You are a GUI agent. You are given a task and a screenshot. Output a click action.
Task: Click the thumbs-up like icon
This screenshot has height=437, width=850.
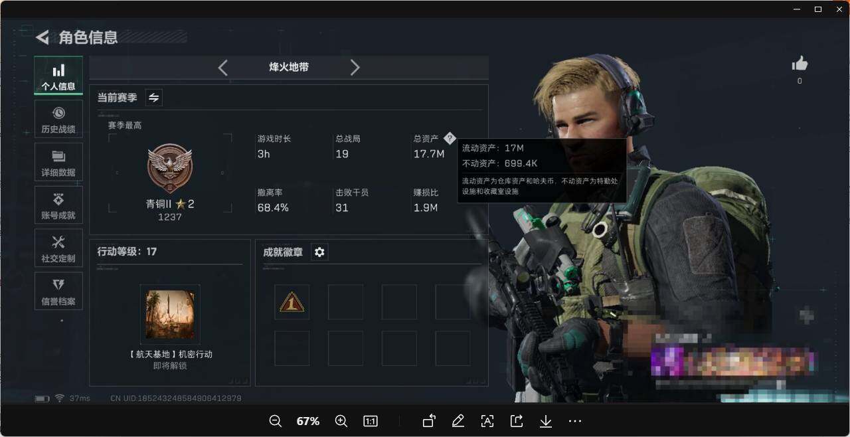click(800, 63)
